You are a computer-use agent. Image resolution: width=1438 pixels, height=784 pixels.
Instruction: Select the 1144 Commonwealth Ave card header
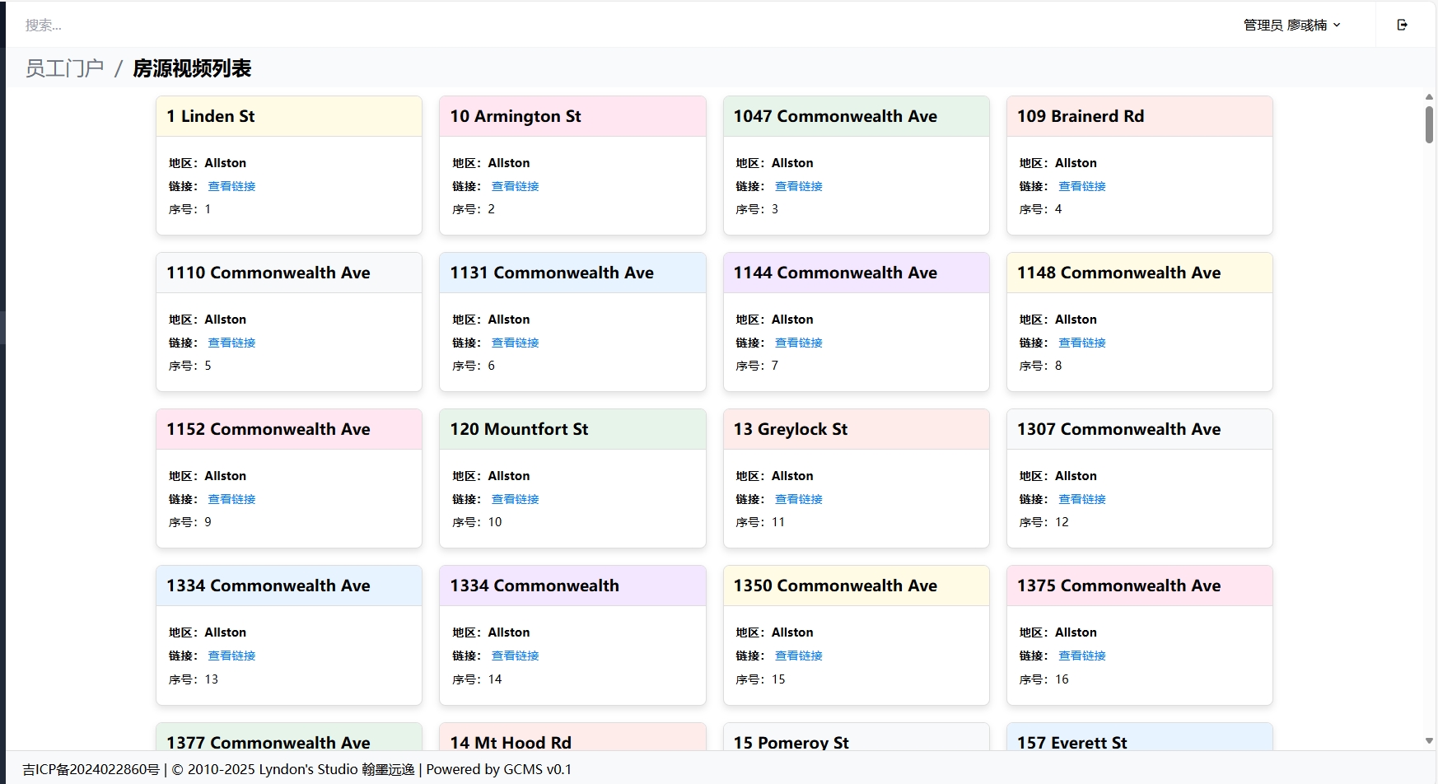856,273
